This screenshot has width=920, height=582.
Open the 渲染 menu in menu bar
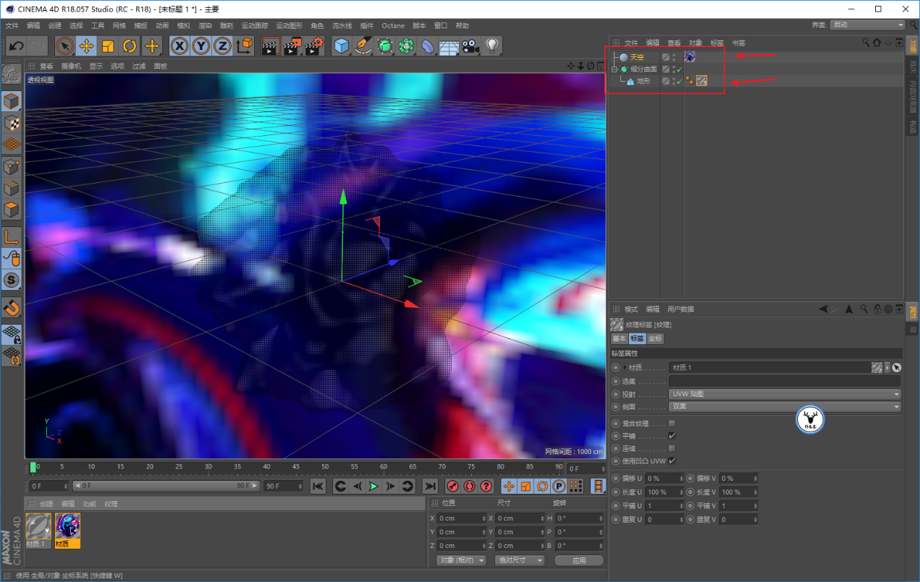205,25
